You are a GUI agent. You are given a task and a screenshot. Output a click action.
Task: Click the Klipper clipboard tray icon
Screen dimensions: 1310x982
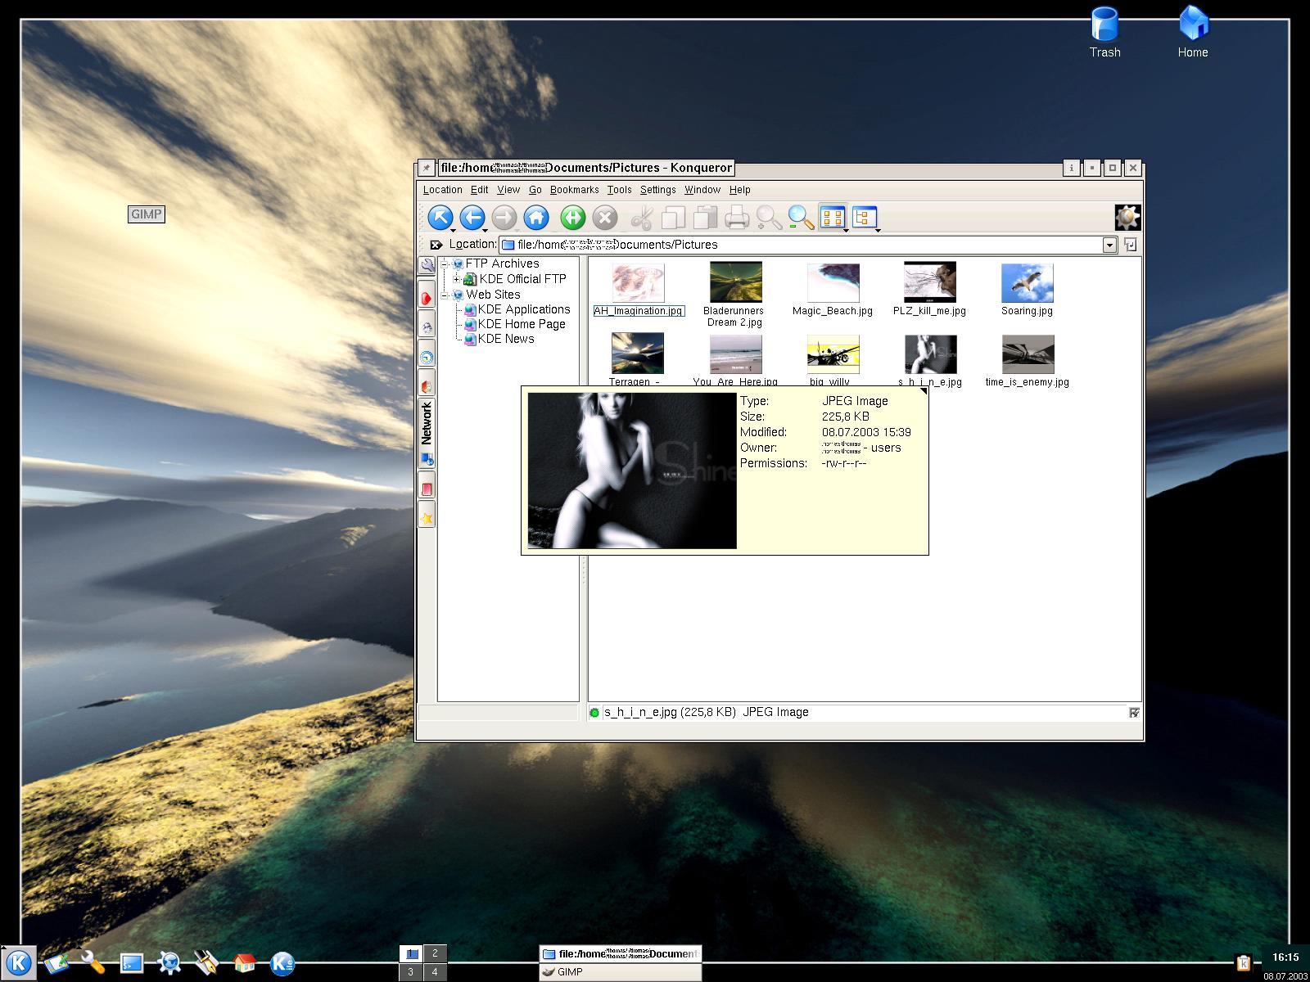pyautogui.click(x=1244, y=963)
